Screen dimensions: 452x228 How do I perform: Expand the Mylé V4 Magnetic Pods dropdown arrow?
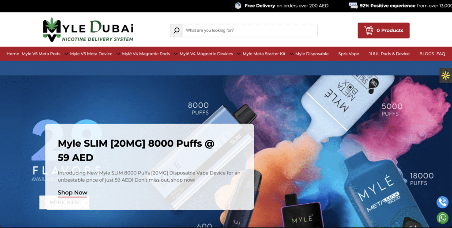pos(175,54)
